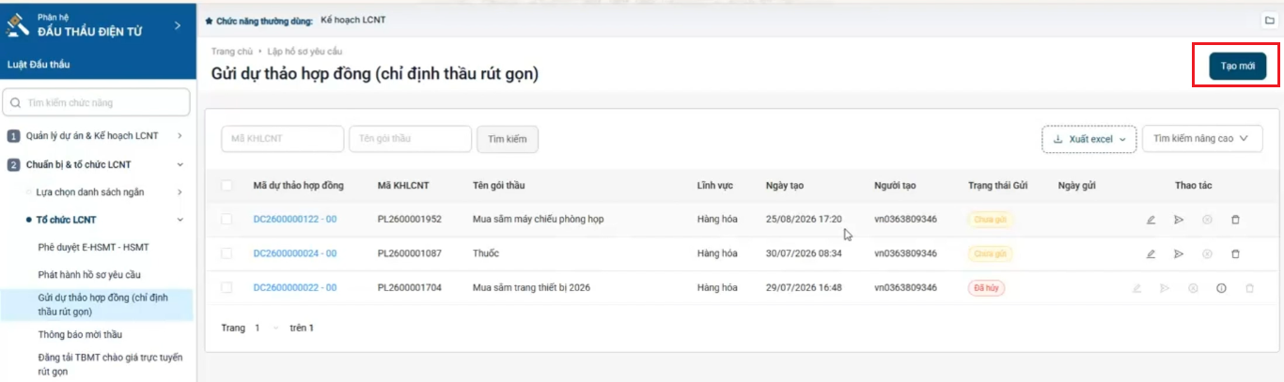Delete draft DC2600000122 with the trash icon

(1235, 220)
